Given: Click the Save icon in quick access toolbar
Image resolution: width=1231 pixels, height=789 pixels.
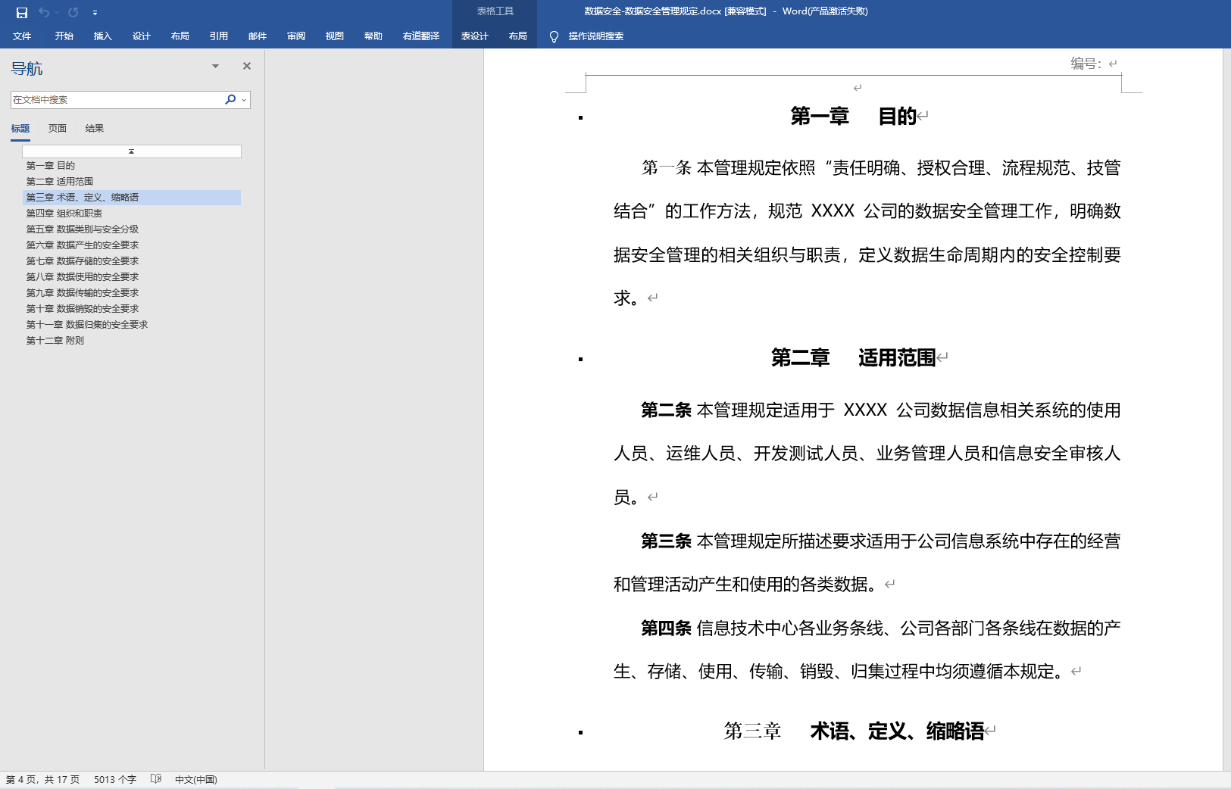Looking at the screenshot, I should 22,12.
